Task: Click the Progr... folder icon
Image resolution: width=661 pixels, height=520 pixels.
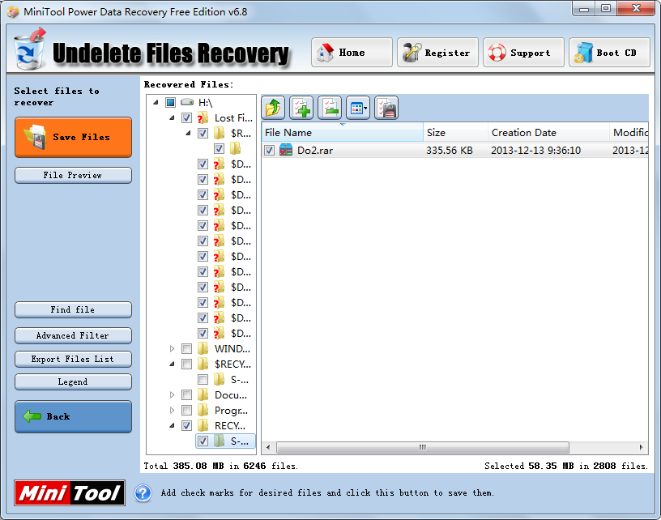Action: click(203, 410)
